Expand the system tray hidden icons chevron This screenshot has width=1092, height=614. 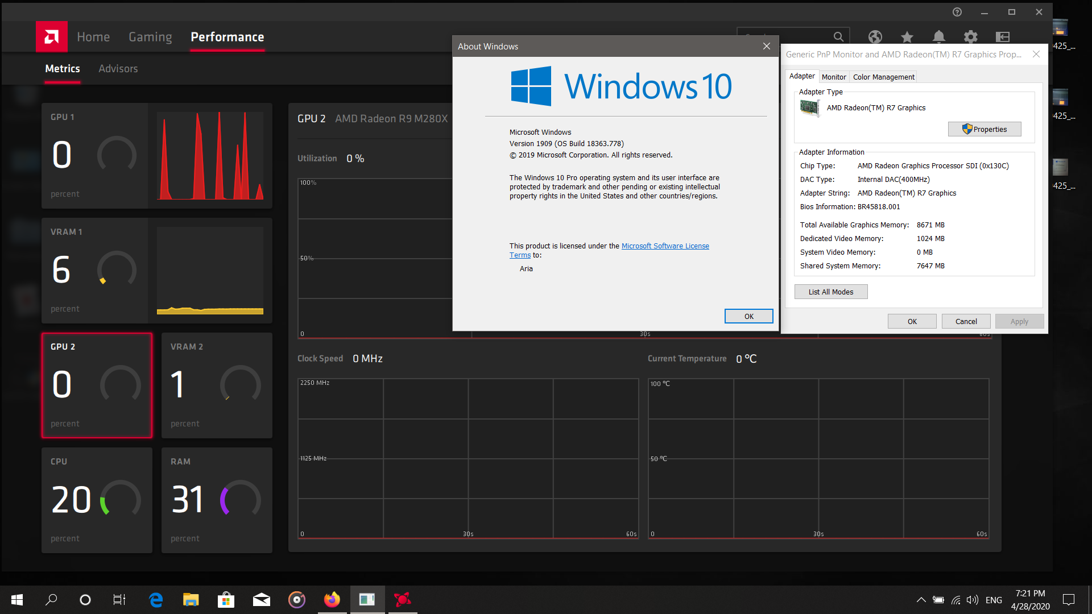(x=921, y=600)
